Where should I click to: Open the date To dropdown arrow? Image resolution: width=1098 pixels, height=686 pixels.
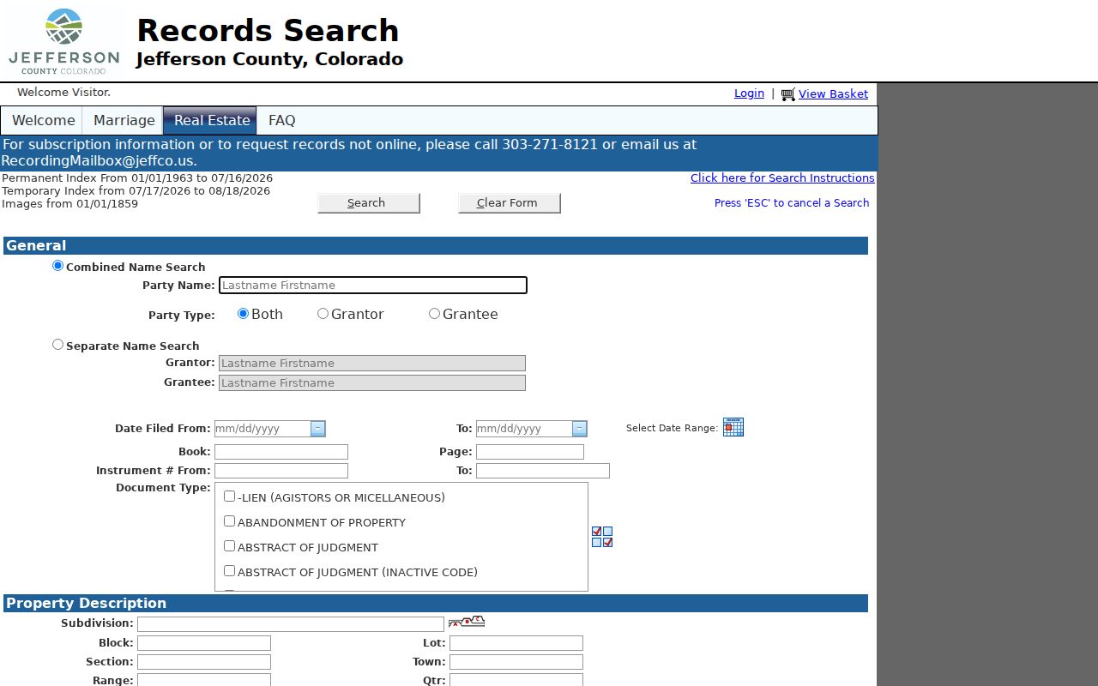580,429
